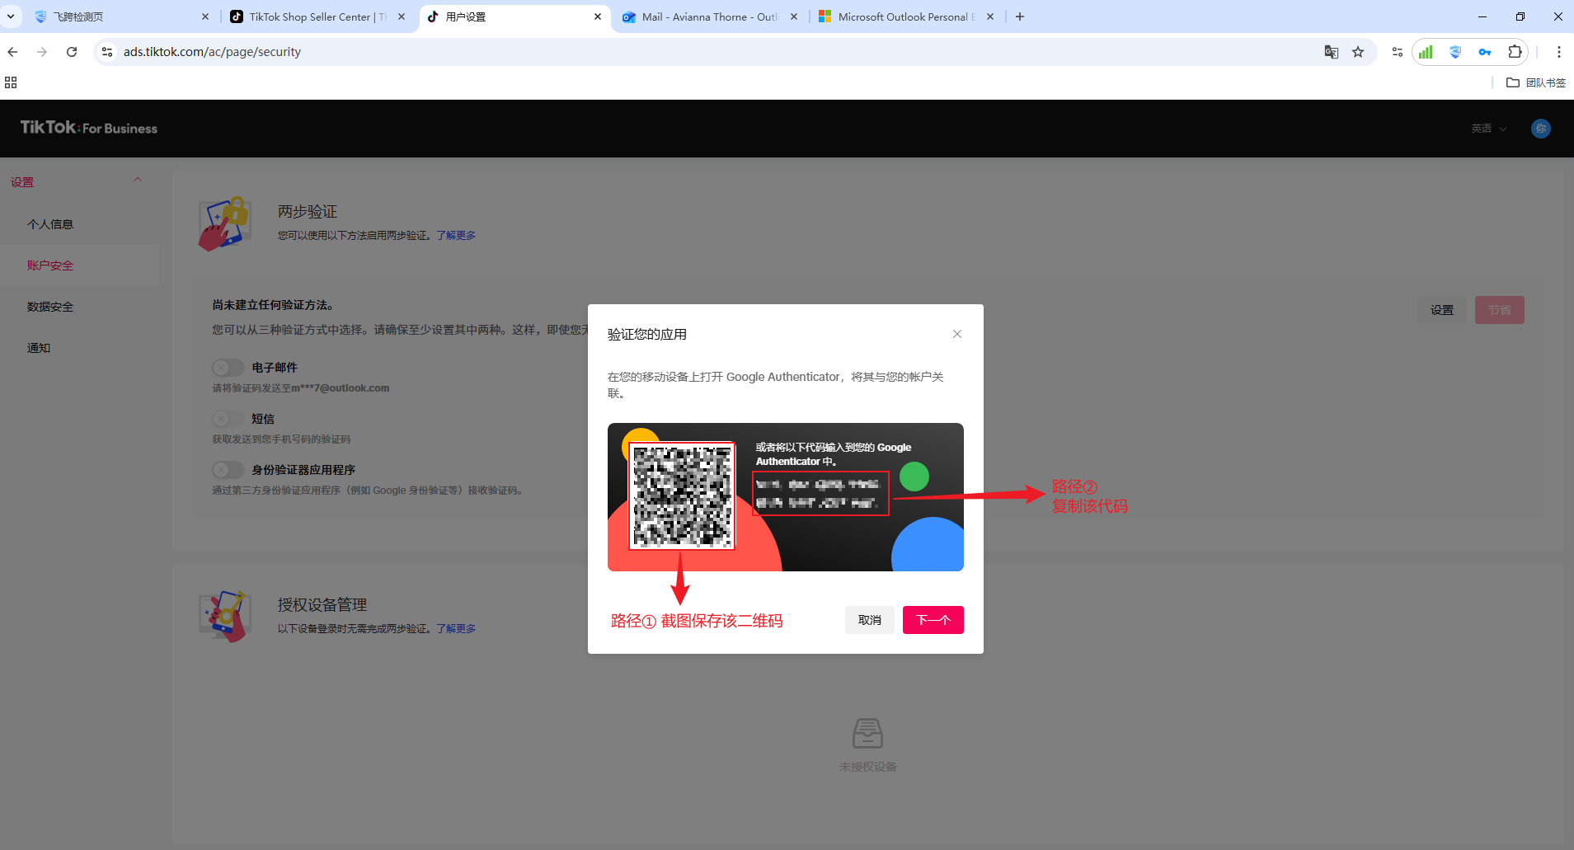The image size is (1574, 850).
Task: Click the user avatar icon in header
Action: click(1541, 129)
